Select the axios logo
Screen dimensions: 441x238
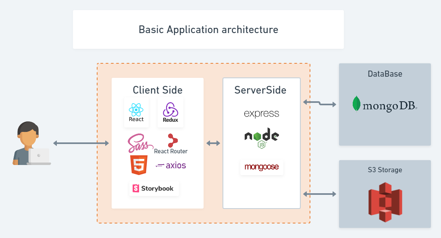[171, 165]
